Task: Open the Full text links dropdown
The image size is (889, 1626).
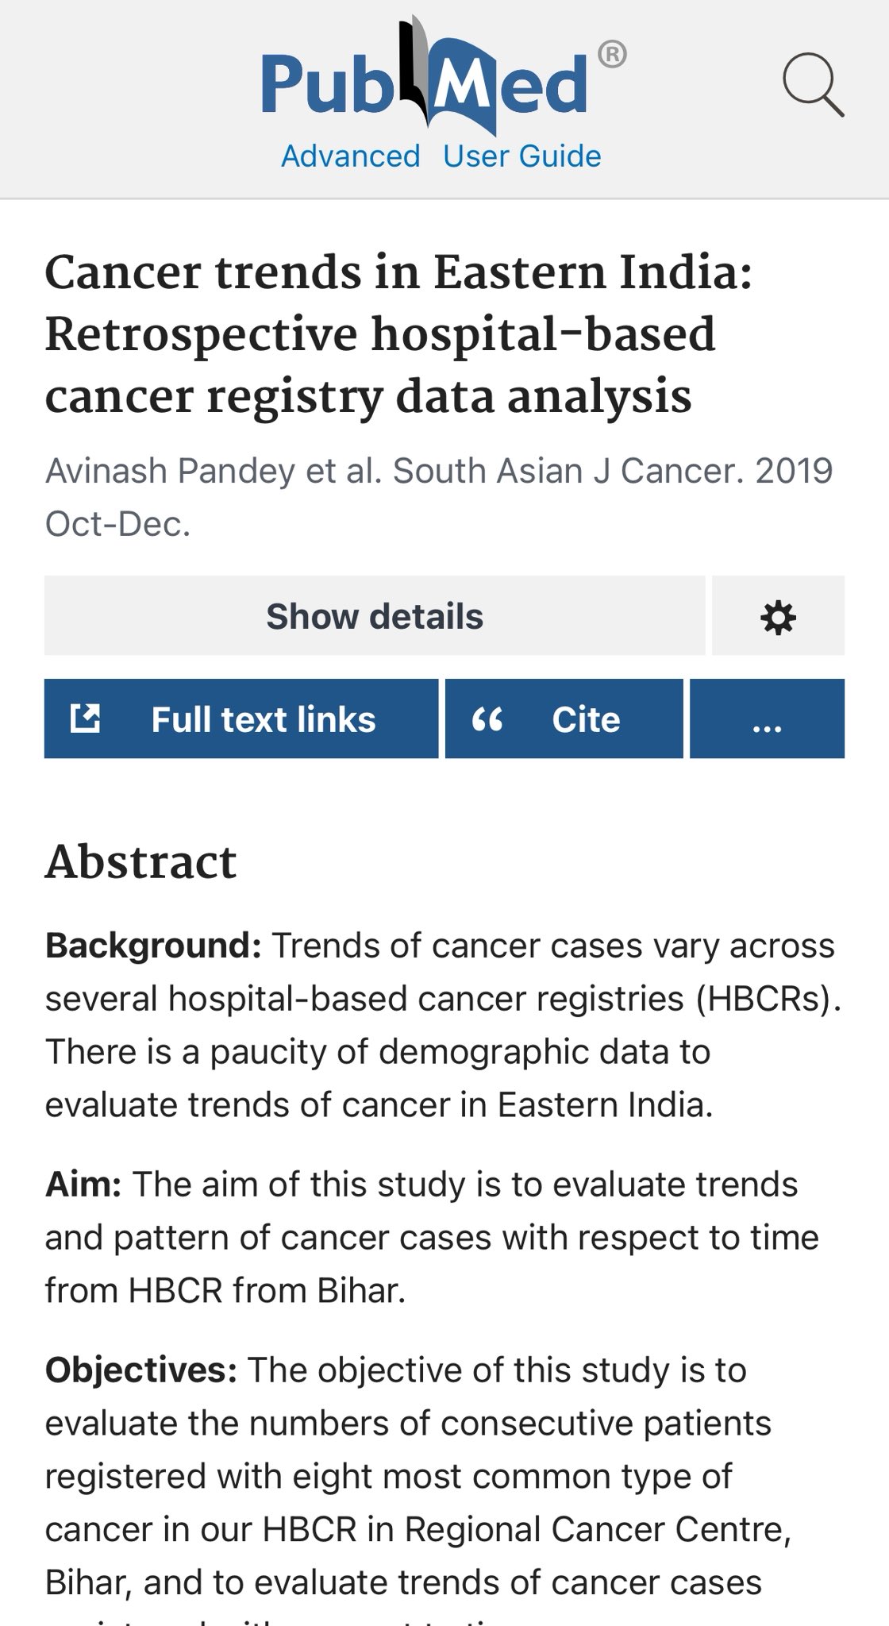Action: tap(241, 719)
